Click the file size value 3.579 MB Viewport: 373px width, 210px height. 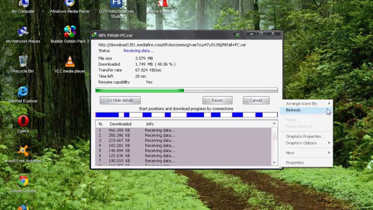point(144,58)
